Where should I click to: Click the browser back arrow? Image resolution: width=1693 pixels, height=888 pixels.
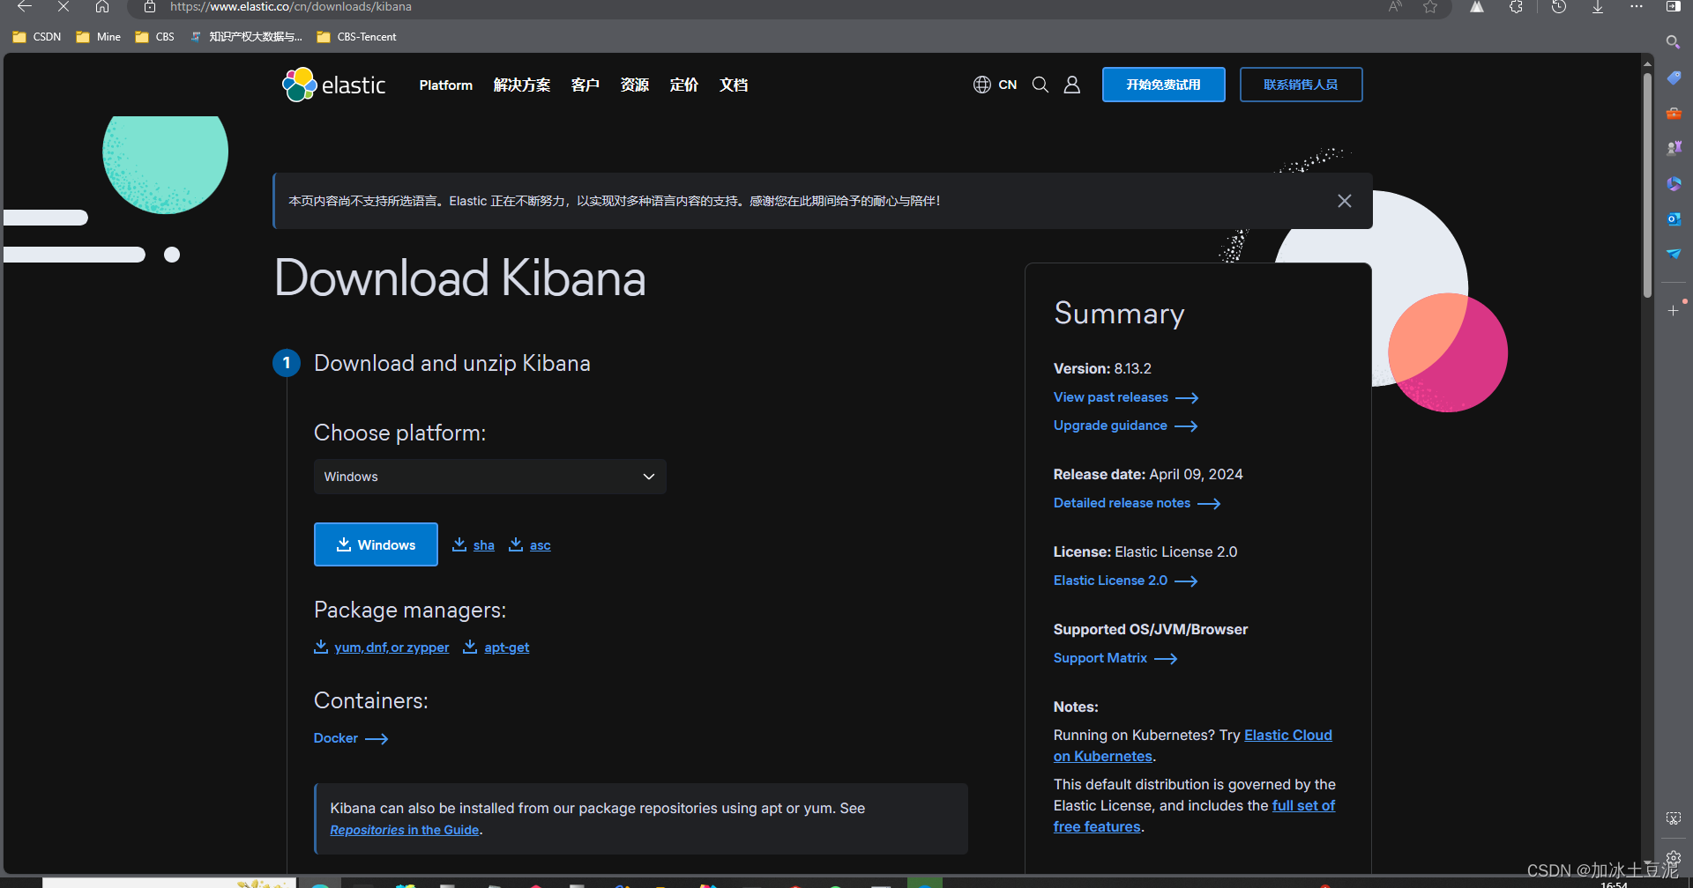coord(25,6)
